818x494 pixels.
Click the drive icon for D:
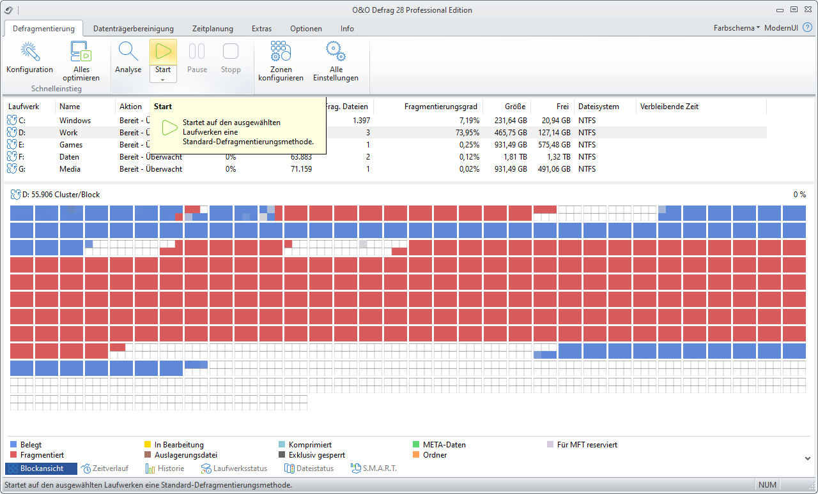pyautogui.click(x=12, y=132)
